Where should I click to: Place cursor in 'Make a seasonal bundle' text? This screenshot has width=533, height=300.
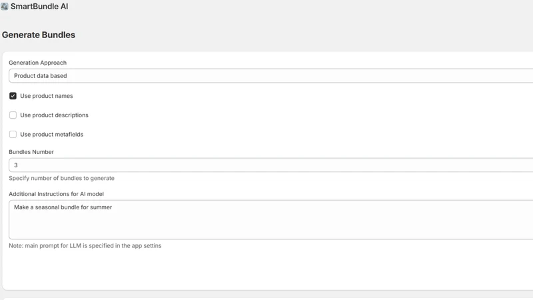[63, 207]
